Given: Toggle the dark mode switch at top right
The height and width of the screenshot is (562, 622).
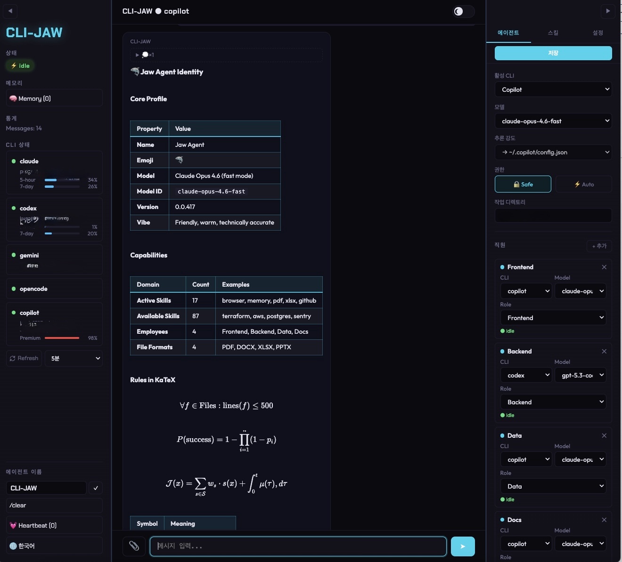Looking at the screenshot, I should (x=463, y=11).
